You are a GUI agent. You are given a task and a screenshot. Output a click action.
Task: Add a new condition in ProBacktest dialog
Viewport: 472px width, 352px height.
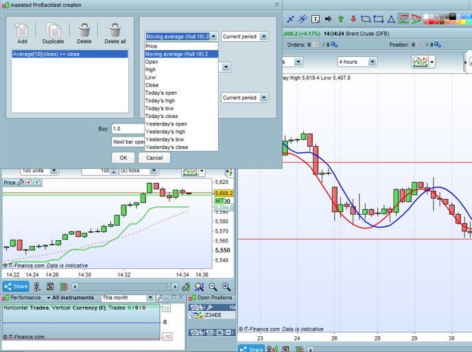(x=22, y=33)
